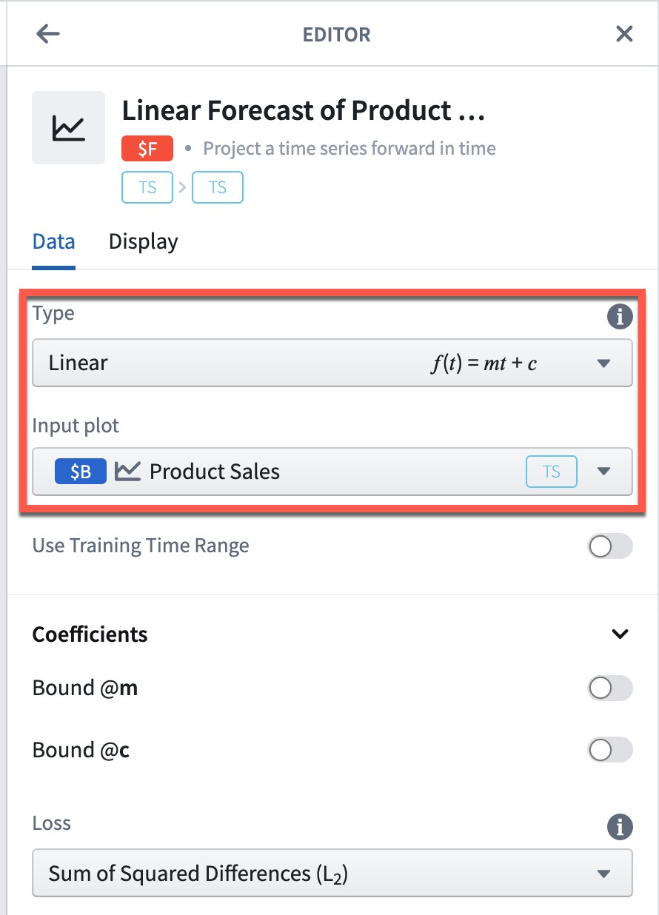Open the Linear type dropdown

pyautogui.click(x=332, y=363)
